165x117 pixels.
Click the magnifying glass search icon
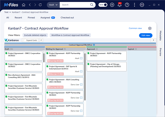[92, 5]
